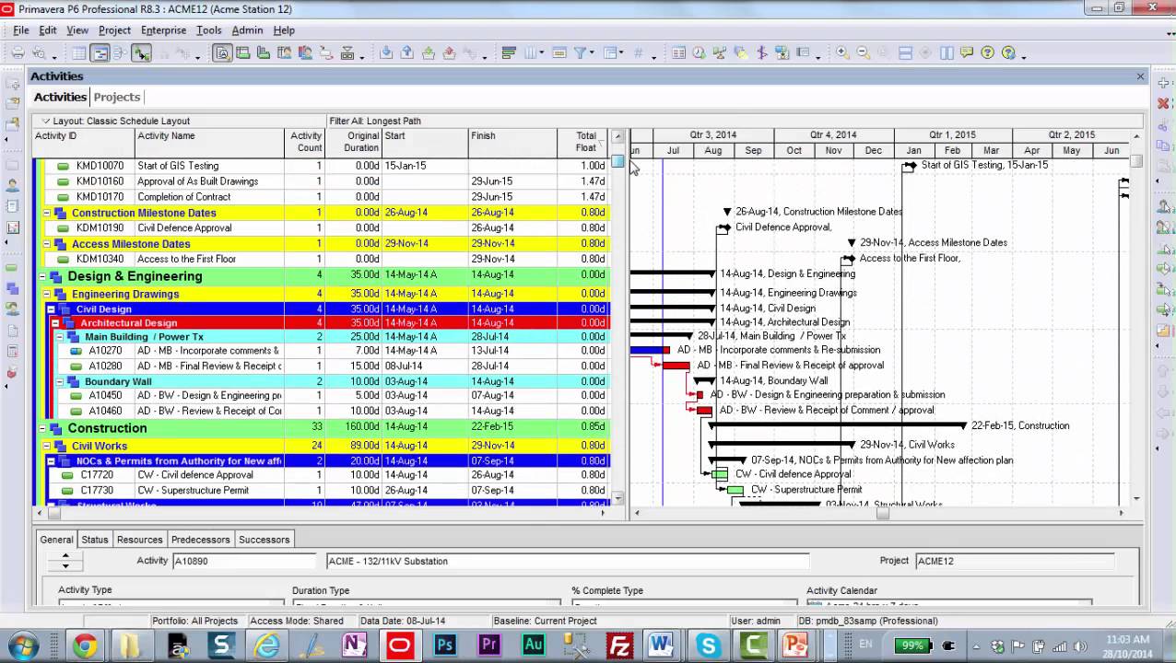Switch to the Projects tab

pyautogui.click(x=117, y=97)
